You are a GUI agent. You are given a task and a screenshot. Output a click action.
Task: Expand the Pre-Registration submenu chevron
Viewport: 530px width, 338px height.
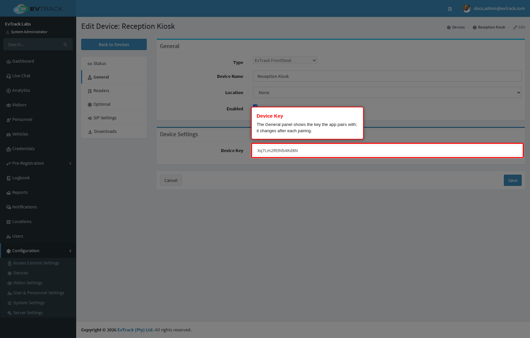click(70, 163)
